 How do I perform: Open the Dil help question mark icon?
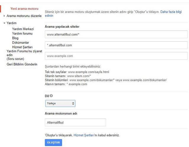coord(51,96)
